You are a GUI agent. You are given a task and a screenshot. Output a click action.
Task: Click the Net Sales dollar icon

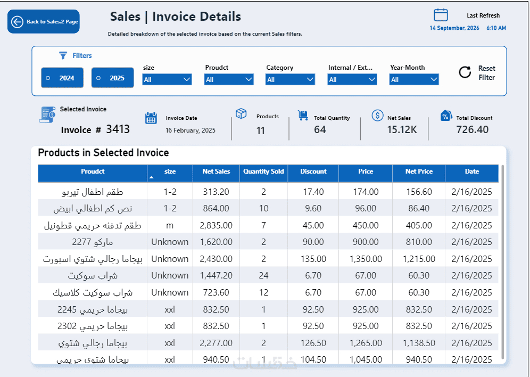point(378,116)
